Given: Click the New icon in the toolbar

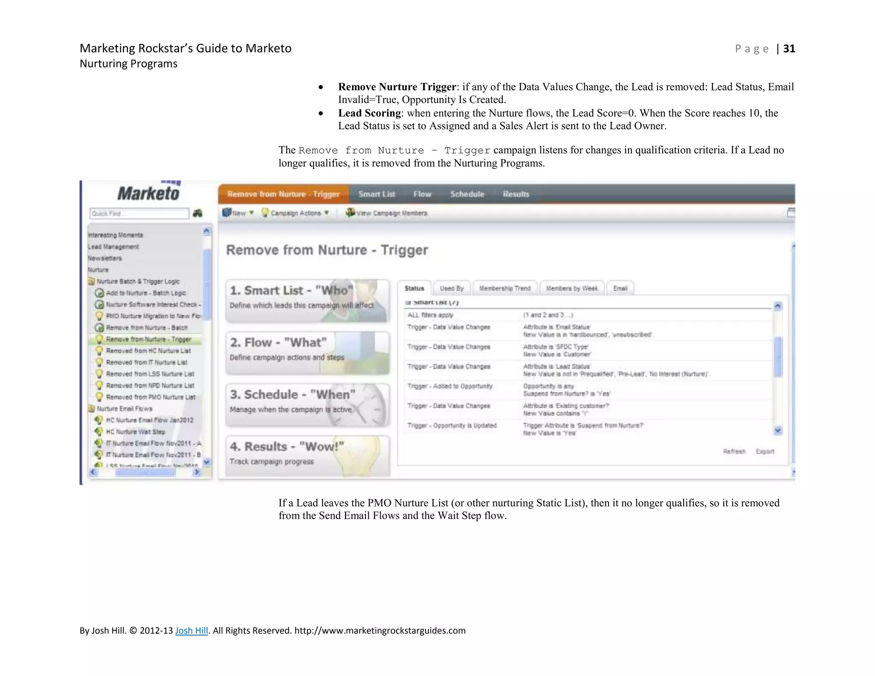Looking at the screenshot, I should pyautogui.click(x=227, y=212).
